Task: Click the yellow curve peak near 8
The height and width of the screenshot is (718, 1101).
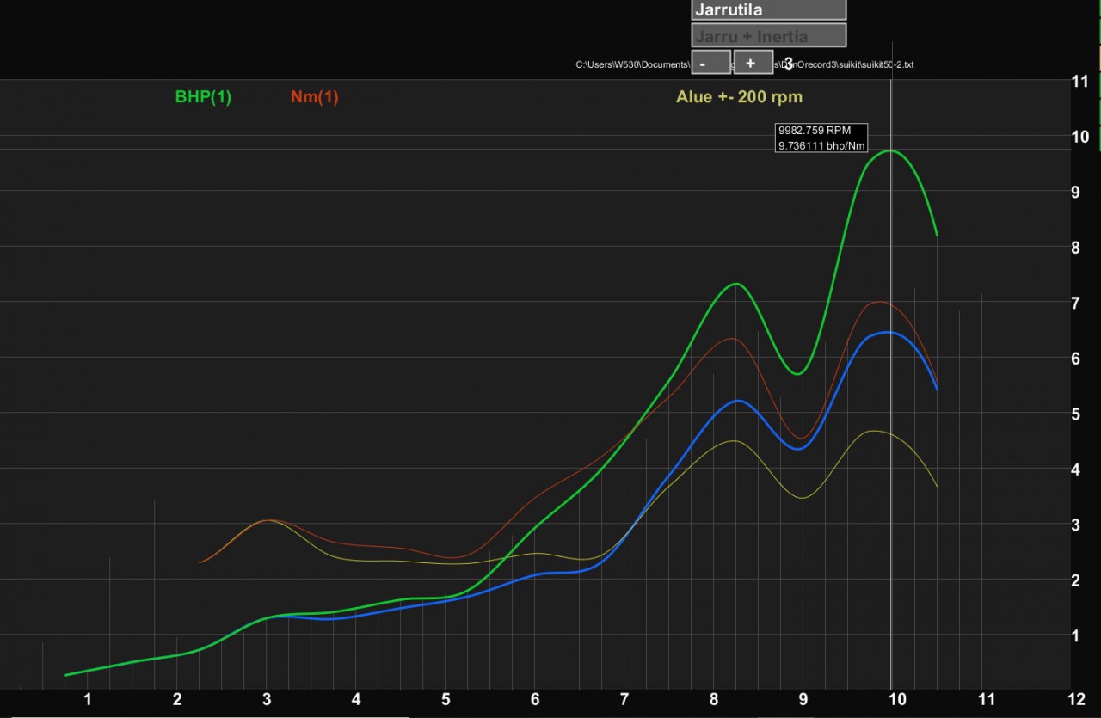Action: pyautogui.click(x=733, y=441)
